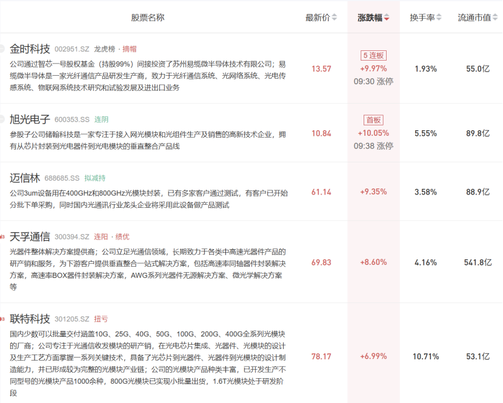Sort by 流通市值 using its sort arrows

495,18
